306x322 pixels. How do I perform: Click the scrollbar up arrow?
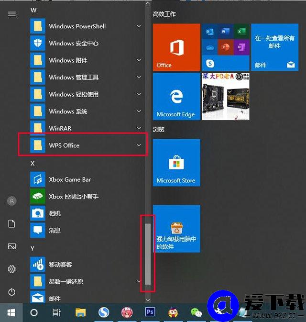[148, 3]
